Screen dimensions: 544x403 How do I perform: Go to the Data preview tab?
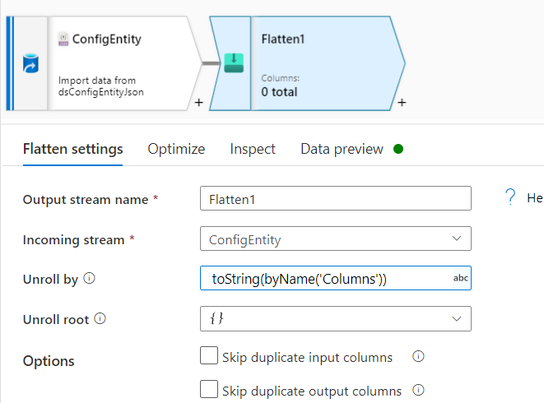click(x=342, y=149)
